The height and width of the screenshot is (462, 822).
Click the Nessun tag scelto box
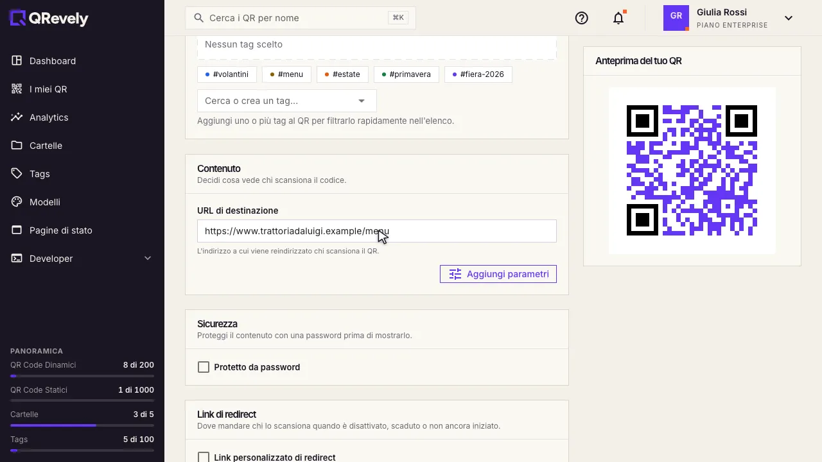point(377,47)
